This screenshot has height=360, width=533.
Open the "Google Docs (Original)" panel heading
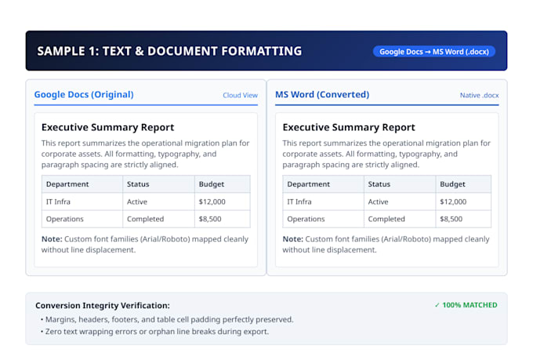pyautogui.click(x=84, y=94)
